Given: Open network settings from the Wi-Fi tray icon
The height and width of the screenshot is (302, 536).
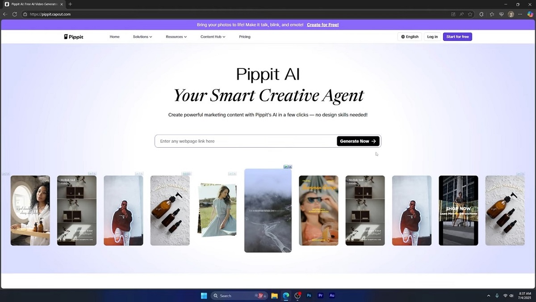Looking at the screenshot, I should click(x=506, y=296).
